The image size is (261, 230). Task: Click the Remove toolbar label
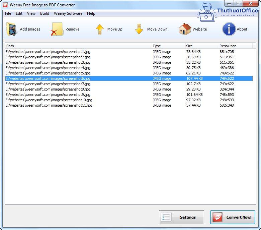click(x=72, y=29)
